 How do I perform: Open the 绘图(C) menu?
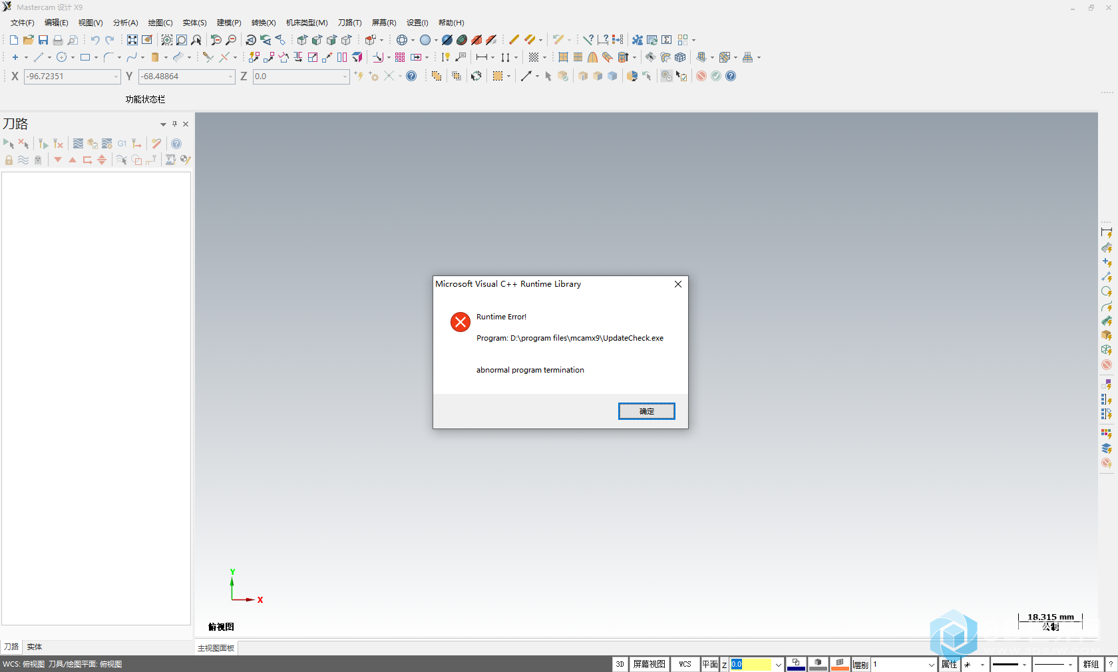point(160,23)
